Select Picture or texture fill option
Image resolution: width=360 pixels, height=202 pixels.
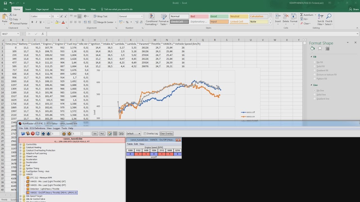click(315, 75)
